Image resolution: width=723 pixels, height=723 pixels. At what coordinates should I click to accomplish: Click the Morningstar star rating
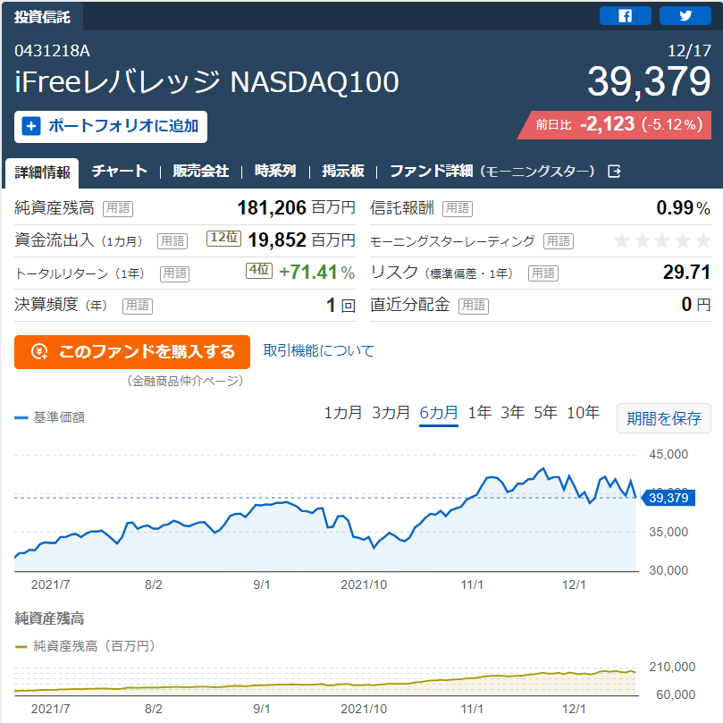(x=662, y=240)
